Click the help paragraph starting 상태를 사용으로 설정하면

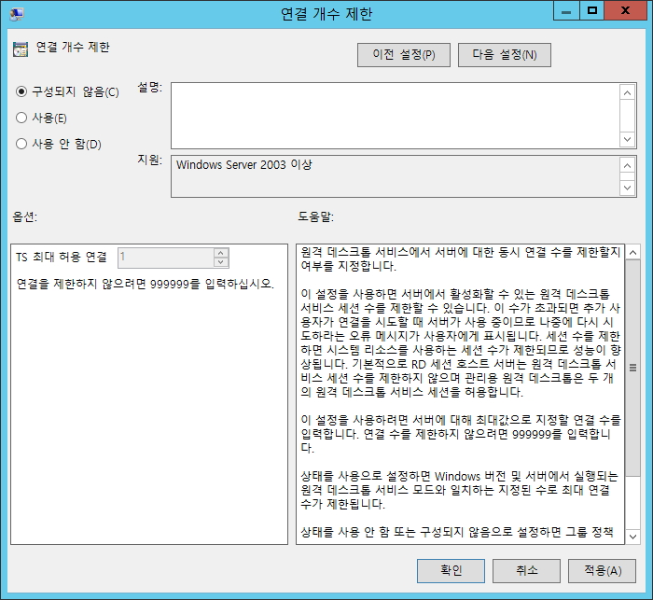[x=459, y=490]
